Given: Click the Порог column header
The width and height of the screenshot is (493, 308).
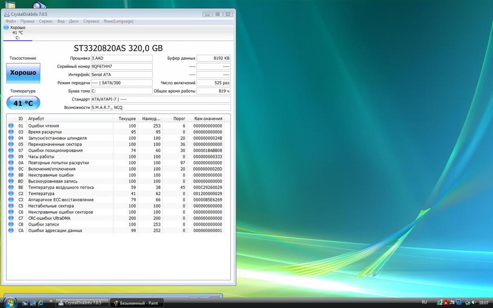Looking at the screenshot, I should (x=175, y=119).
